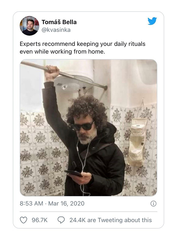Viewport: 177px width, 236px height.
Task: Click the tweet text about daily rituals
Action: 82,48
